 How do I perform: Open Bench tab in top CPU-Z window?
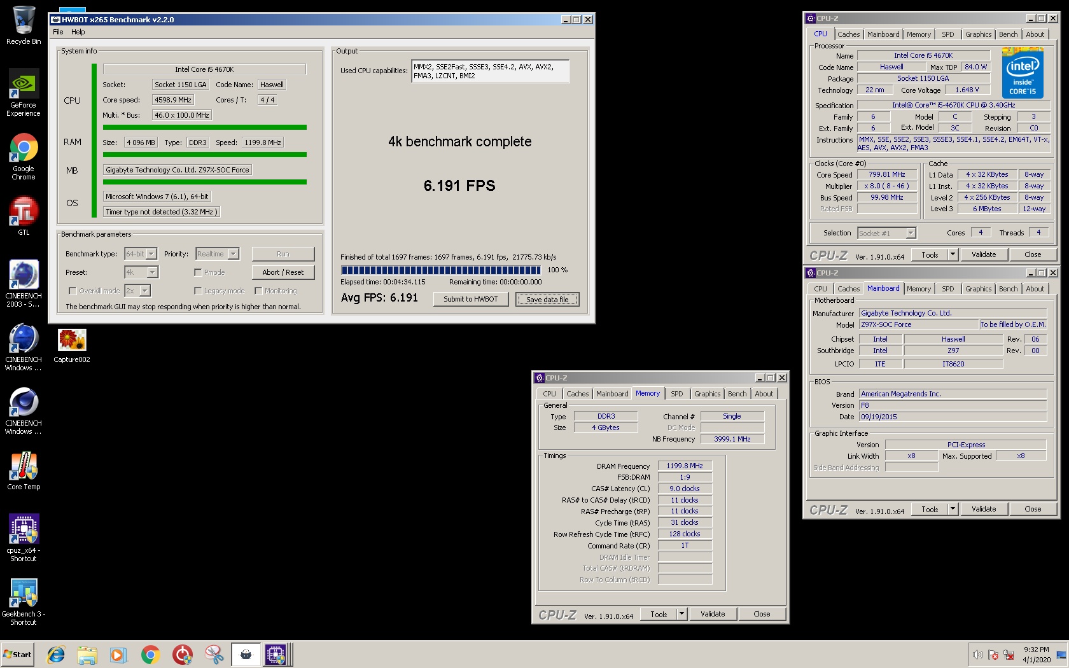(1008, 34)
